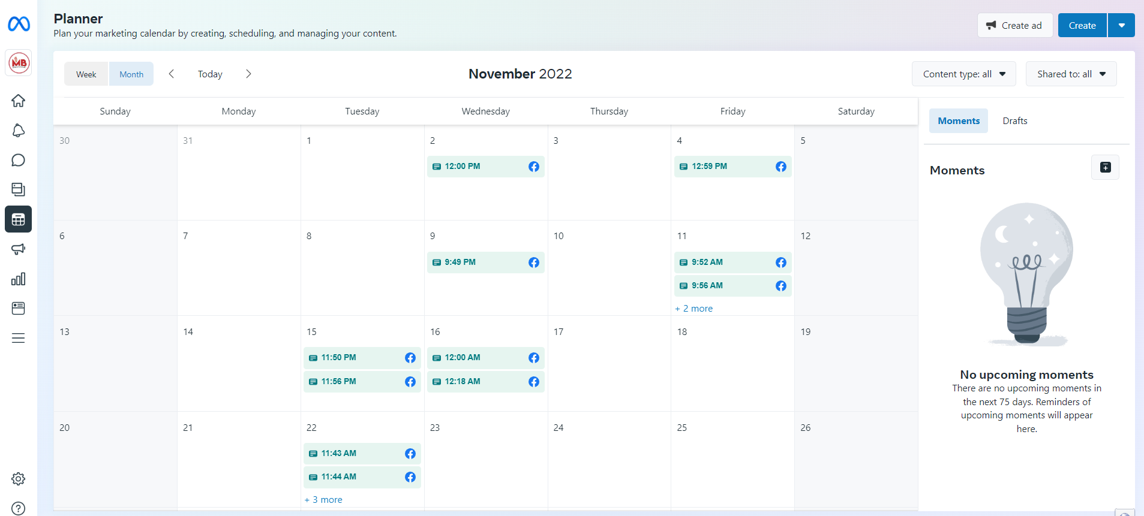Viewport: 1144px width, 516px height.
Task: Open the Help question mark icon
Action: tap(19, 508)
